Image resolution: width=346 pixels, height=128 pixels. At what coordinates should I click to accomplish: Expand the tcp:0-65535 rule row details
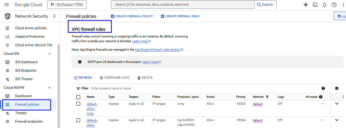click(x=337, y=120)
